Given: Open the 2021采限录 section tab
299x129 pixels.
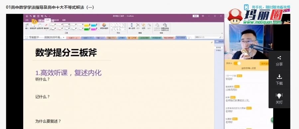Looking at the screenshot, I should click(x=181, y=38).
